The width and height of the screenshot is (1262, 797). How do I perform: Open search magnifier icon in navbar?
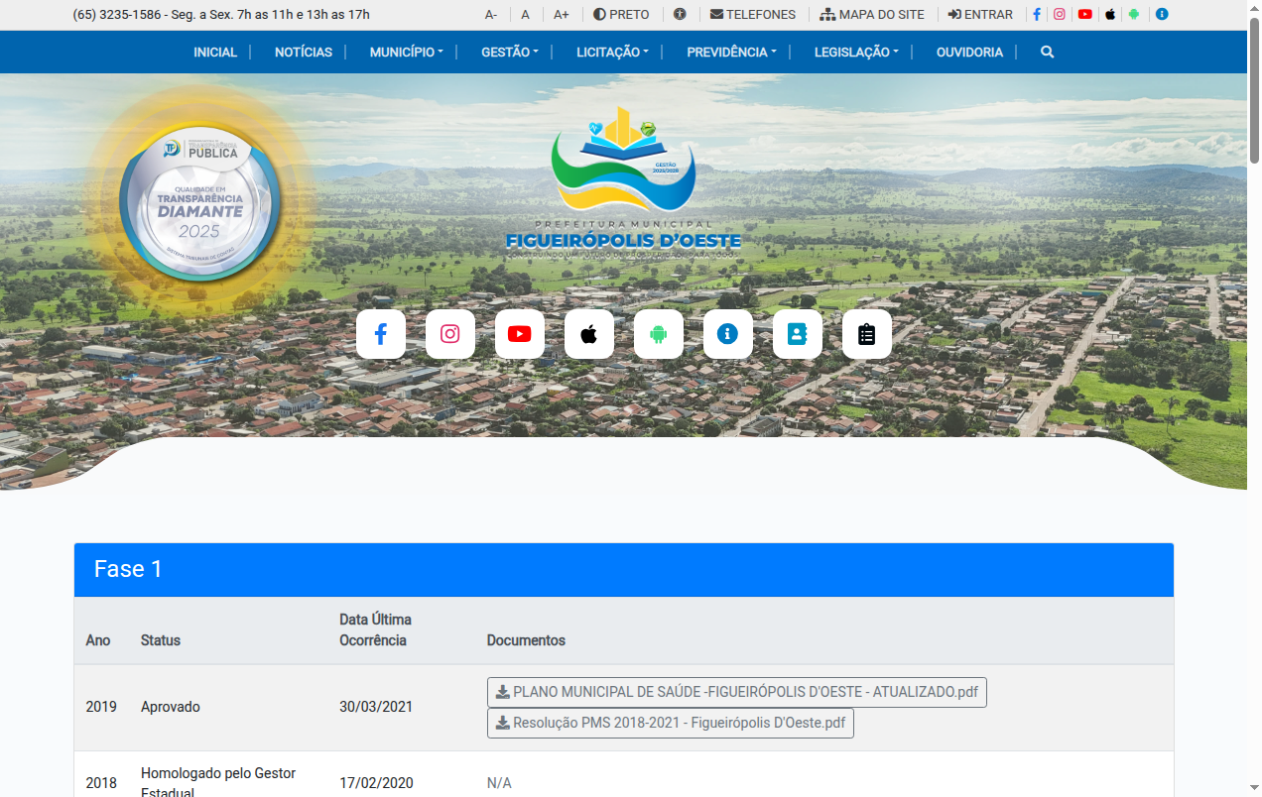[x=1047, y=52]
